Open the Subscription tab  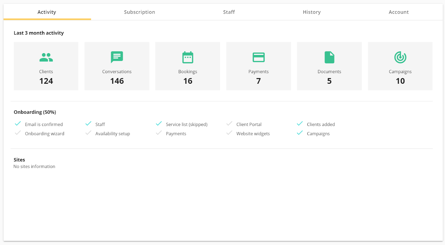[140, 12]
